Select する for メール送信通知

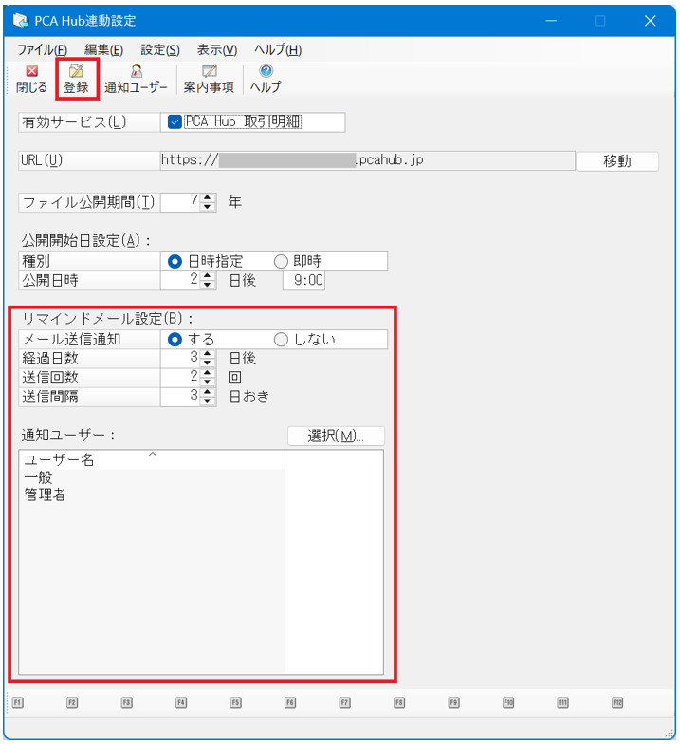point(175,340)
